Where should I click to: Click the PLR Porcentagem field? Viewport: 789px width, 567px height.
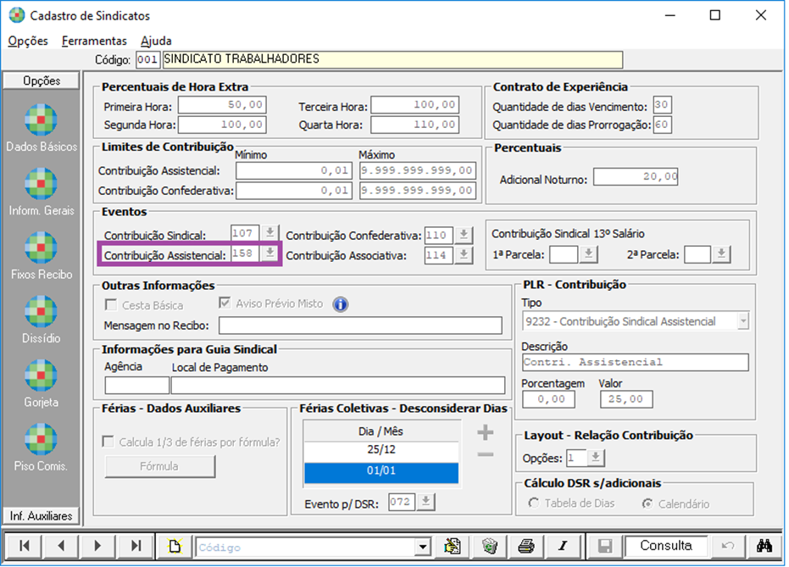pos(548,399)
